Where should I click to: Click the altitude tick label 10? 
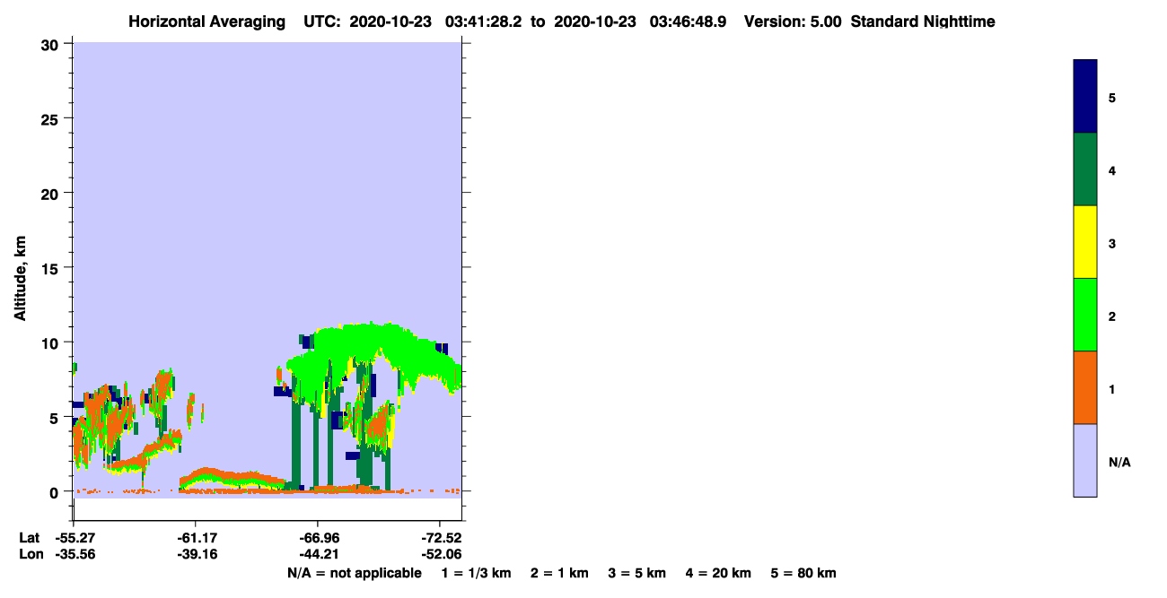tap(52, 342)
